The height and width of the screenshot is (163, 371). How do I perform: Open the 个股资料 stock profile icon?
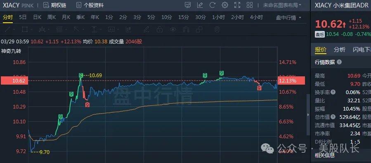click(79, 5)
